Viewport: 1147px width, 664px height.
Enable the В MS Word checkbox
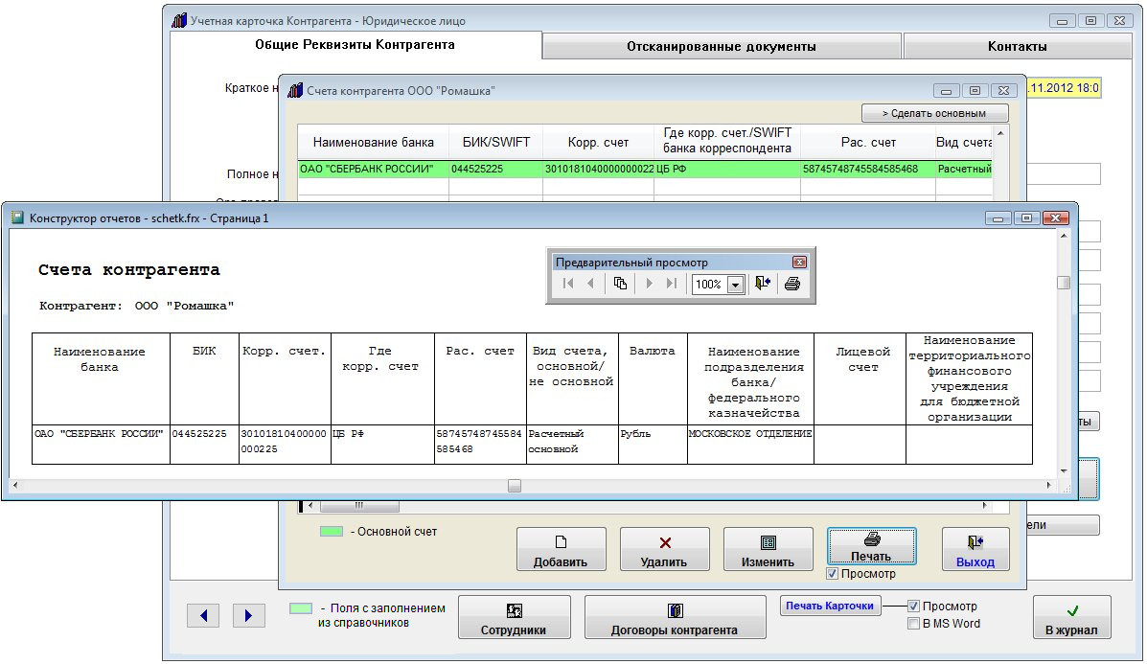(913, 624)
